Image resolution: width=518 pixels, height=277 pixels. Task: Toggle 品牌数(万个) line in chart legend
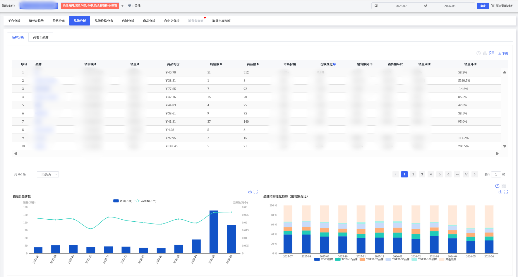coord(145,201)
